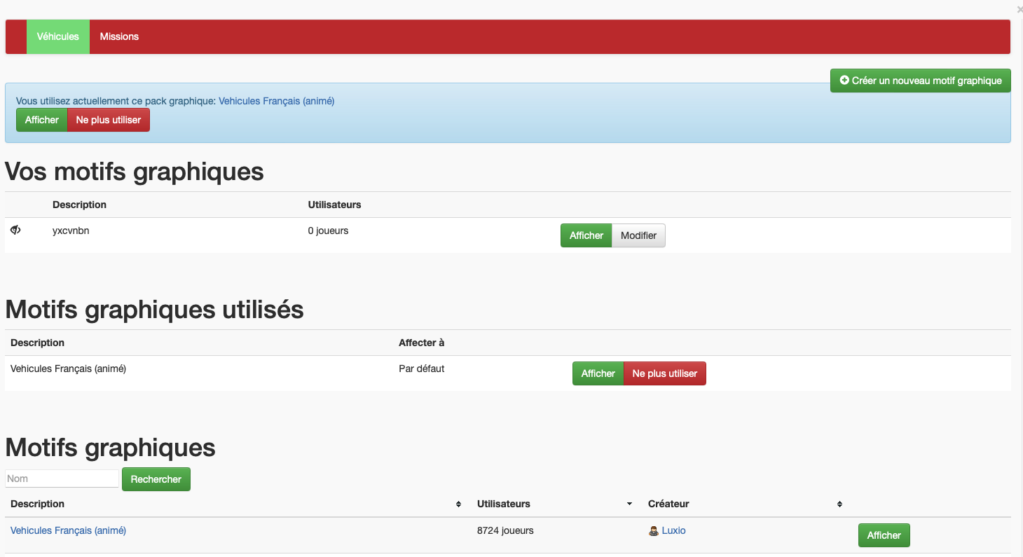Viewport: 1023px width, 557px height.
Task: Sort by Créateur using the arrow icon
Action: 839,504
